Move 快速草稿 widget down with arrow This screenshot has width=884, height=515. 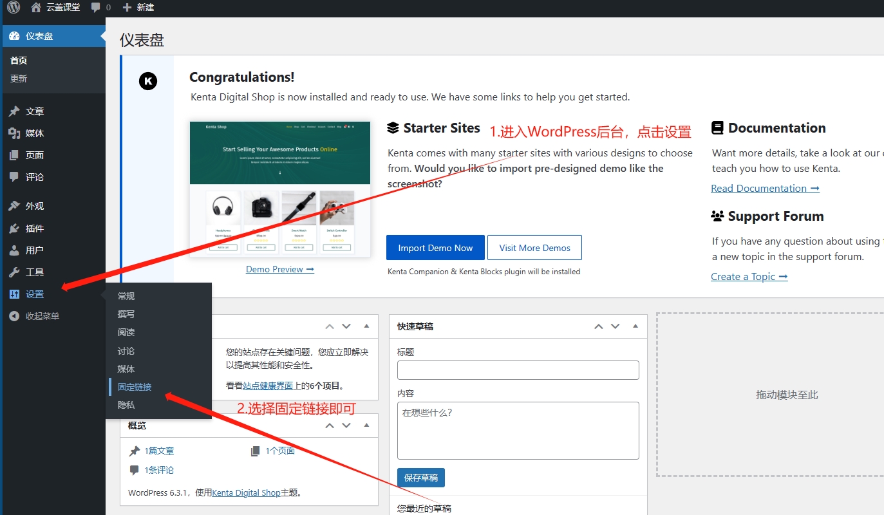coord(615,326)
